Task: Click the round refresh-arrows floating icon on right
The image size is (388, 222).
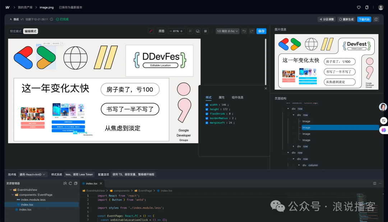Action: point(384,121)
